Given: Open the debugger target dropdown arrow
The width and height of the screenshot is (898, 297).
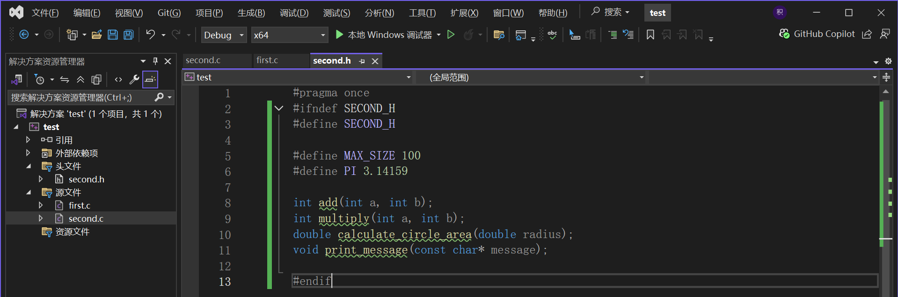Looking at the screenshot, I should [x=438, y=35].
